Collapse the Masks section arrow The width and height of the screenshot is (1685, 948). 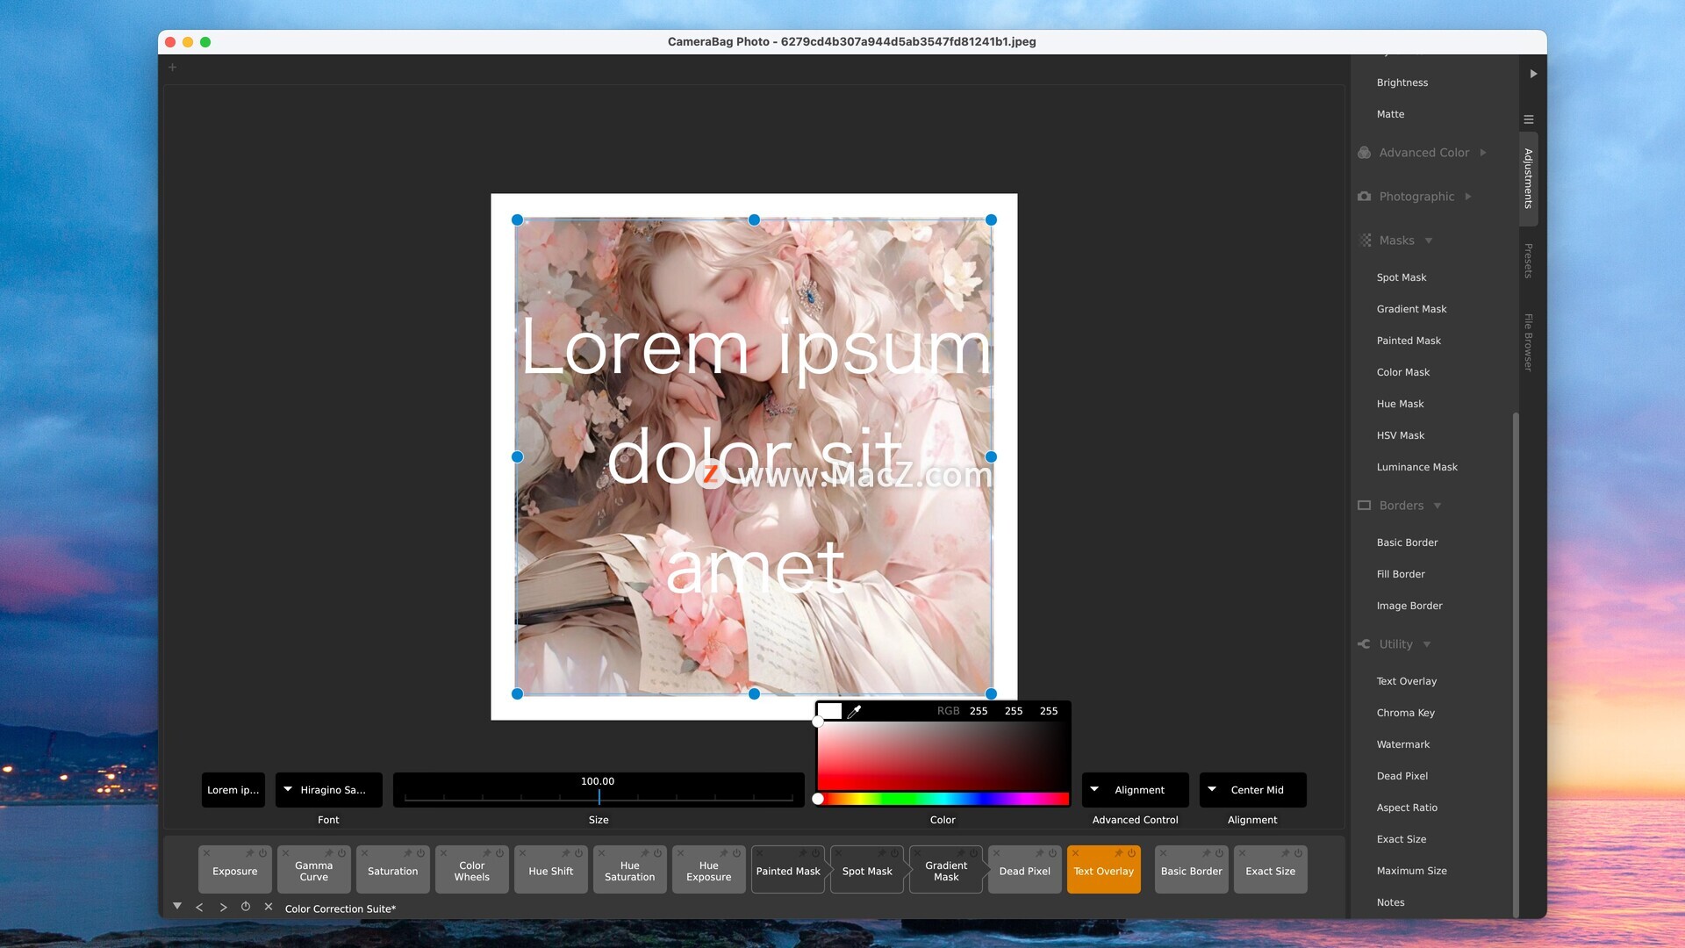pos(1429,241)
